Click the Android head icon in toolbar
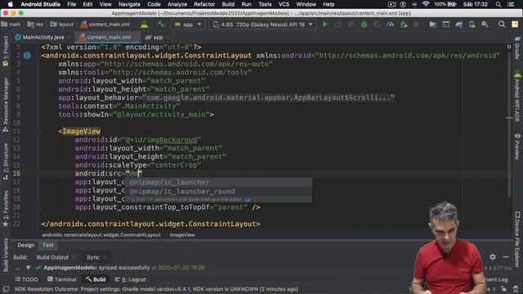 click(x=144, y=24)
